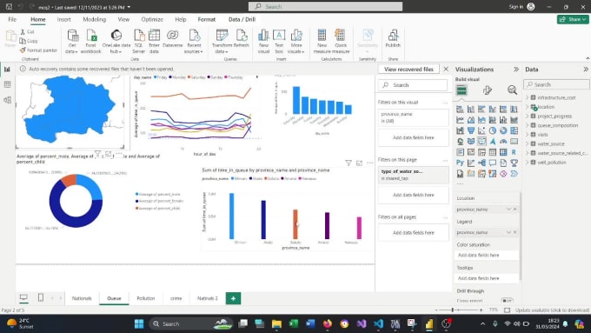Expand the water_source table
Image resolution: width=591 pixels, height=333 pixels.
point(527,143)
